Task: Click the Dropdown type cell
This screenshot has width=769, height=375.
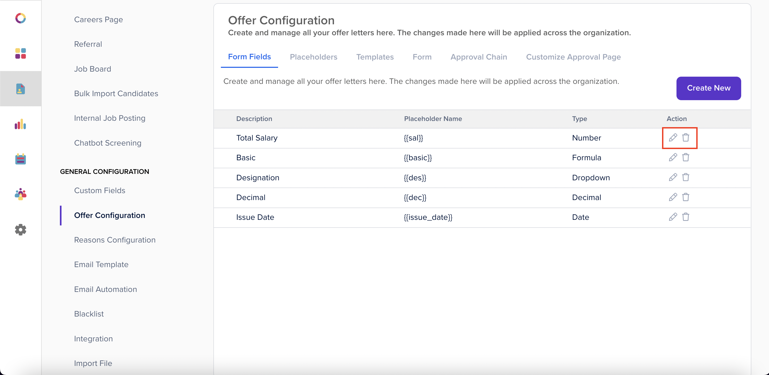Action: [x=591, y=177]
